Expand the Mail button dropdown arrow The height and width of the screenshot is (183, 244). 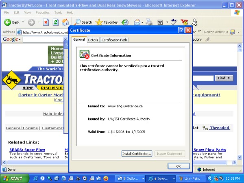coord(142,22)
